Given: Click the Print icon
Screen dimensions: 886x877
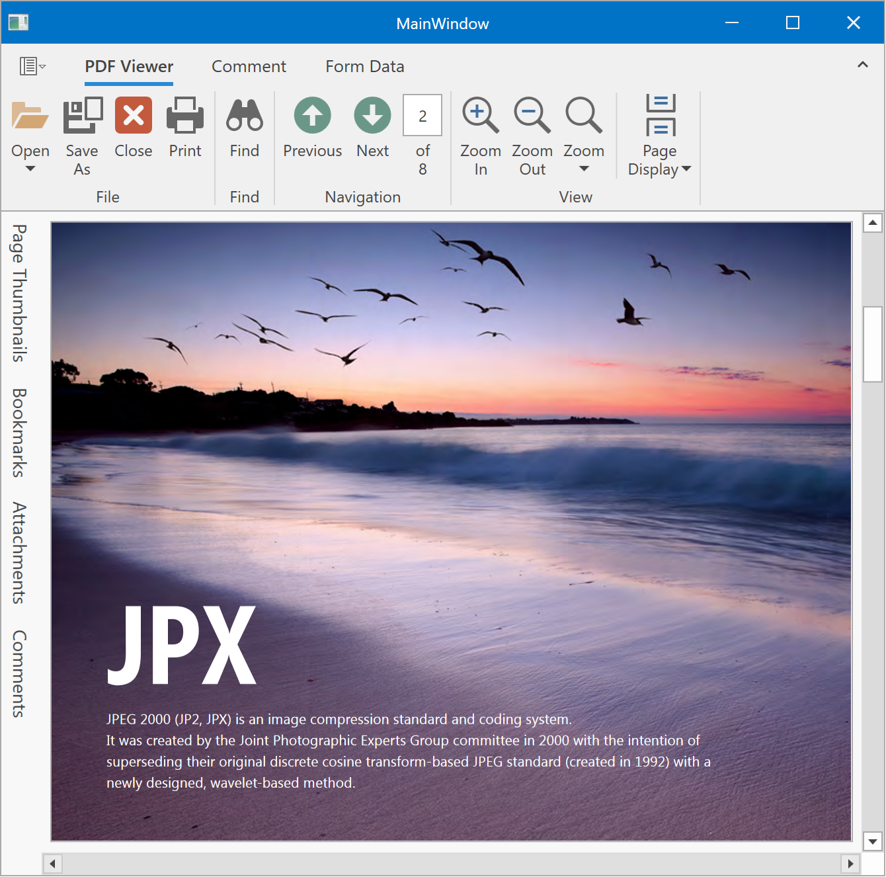Looking at the screenshot, I should tap(185, 116).
